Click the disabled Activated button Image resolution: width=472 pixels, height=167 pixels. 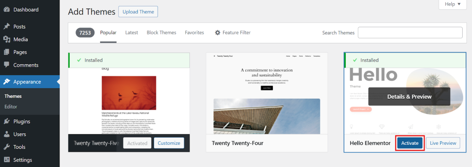[137, 143]
